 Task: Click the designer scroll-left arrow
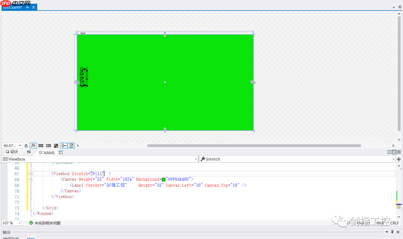pyautogui.click(x=78, y=146)
